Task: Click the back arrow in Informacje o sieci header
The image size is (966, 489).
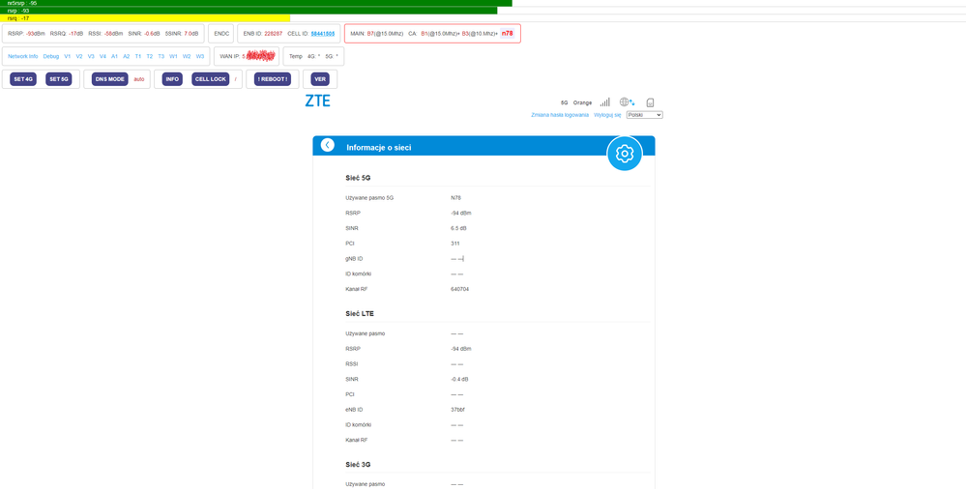Action: (x=327, y=145)
